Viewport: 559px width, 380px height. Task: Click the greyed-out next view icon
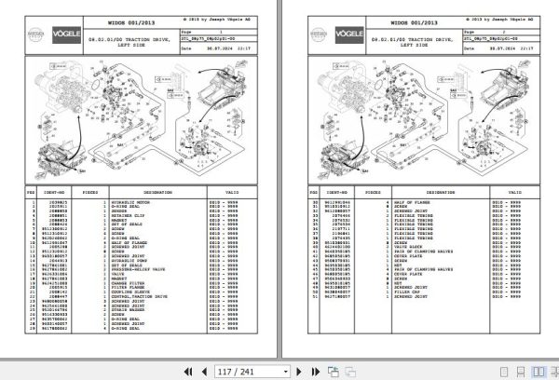click(350, 372)
